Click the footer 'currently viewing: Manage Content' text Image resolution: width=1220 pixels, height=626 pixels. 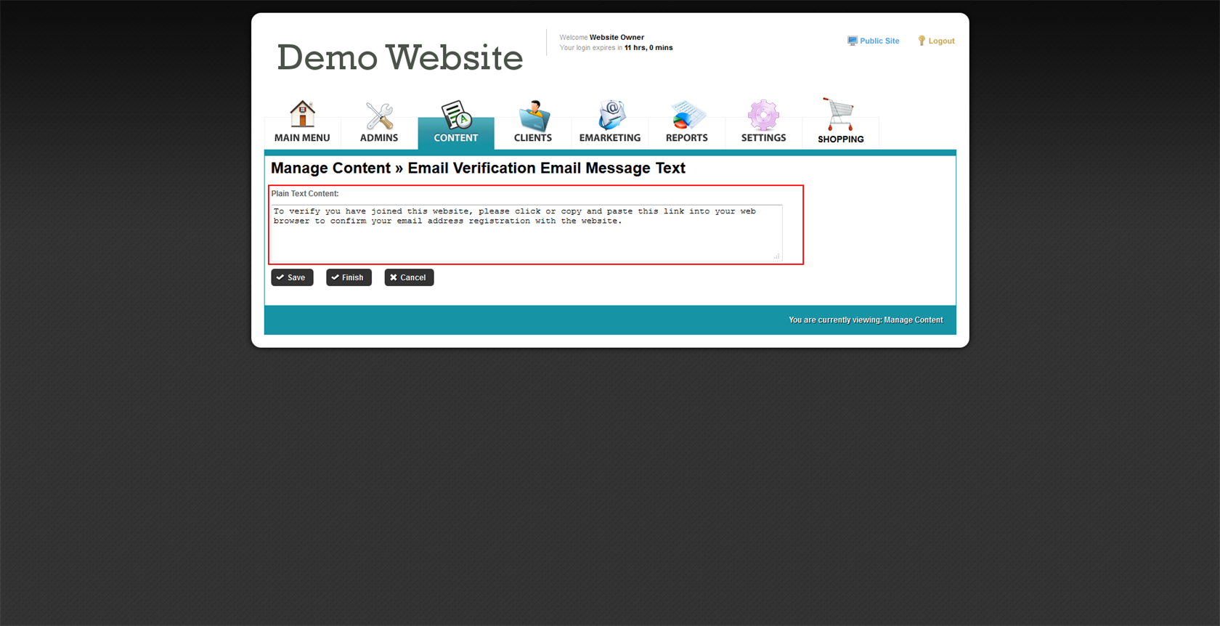866,320
